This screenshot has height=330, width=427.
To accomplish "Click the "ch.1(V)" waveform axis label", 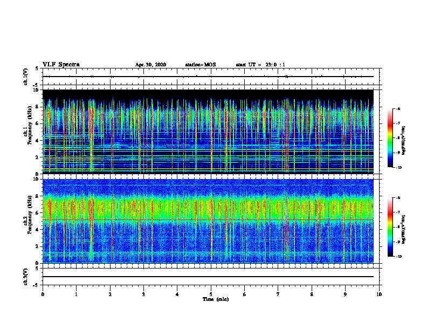I will tap(26, 77).
